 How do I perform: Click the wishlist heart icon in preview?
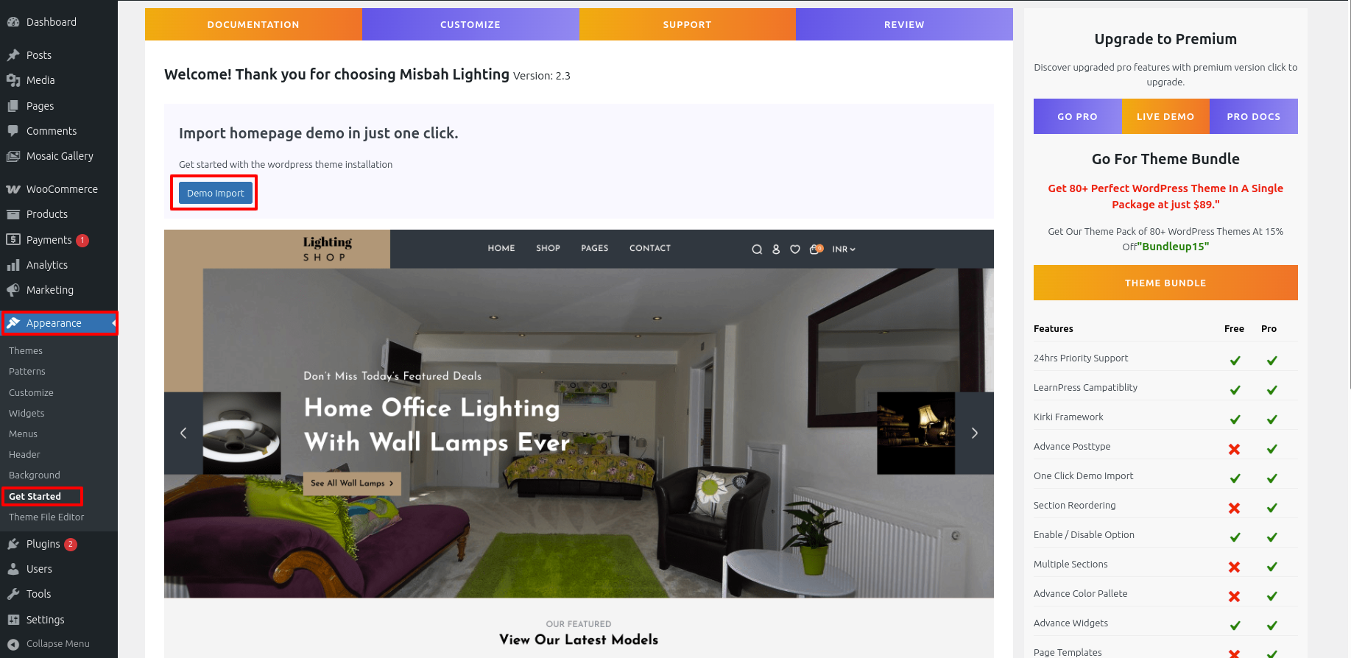tap(795, 250)
